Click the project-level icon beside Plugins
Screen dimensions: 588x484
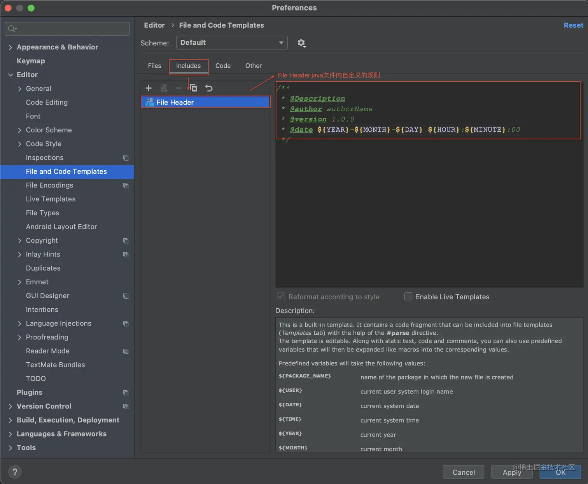click(126, 393)
